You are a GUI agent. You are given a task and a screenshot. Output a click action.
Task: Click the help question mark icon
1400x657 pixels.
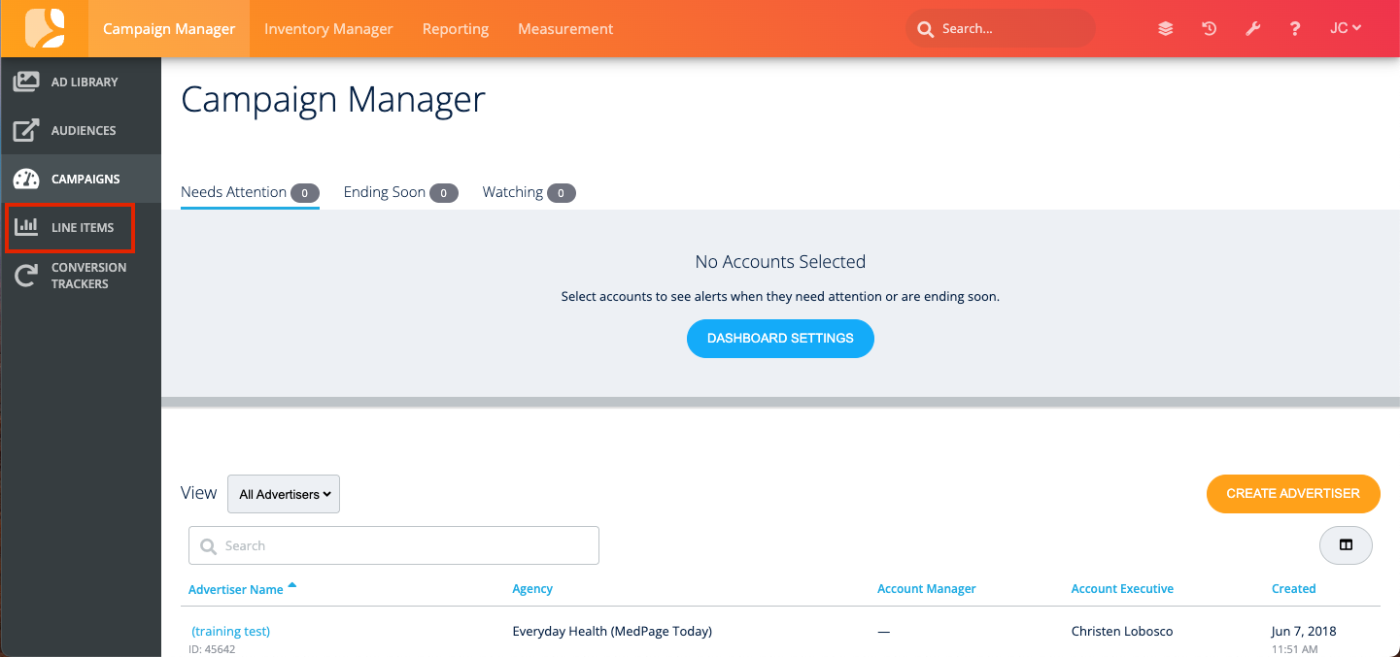tap(1295, 29)
